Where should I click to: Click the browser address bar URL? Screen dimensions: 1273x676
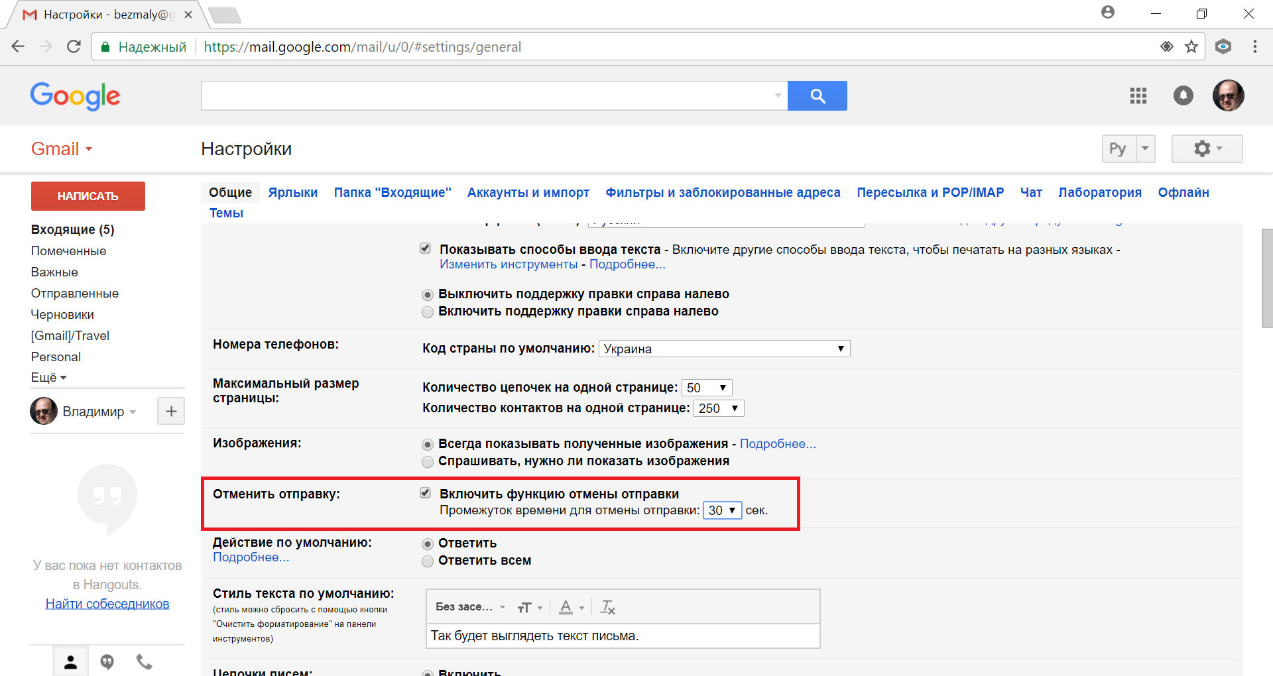click(x=363, y=47)
